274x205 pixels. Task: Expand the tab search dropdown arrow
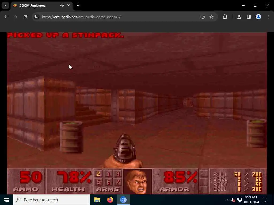tap(5, 5)
